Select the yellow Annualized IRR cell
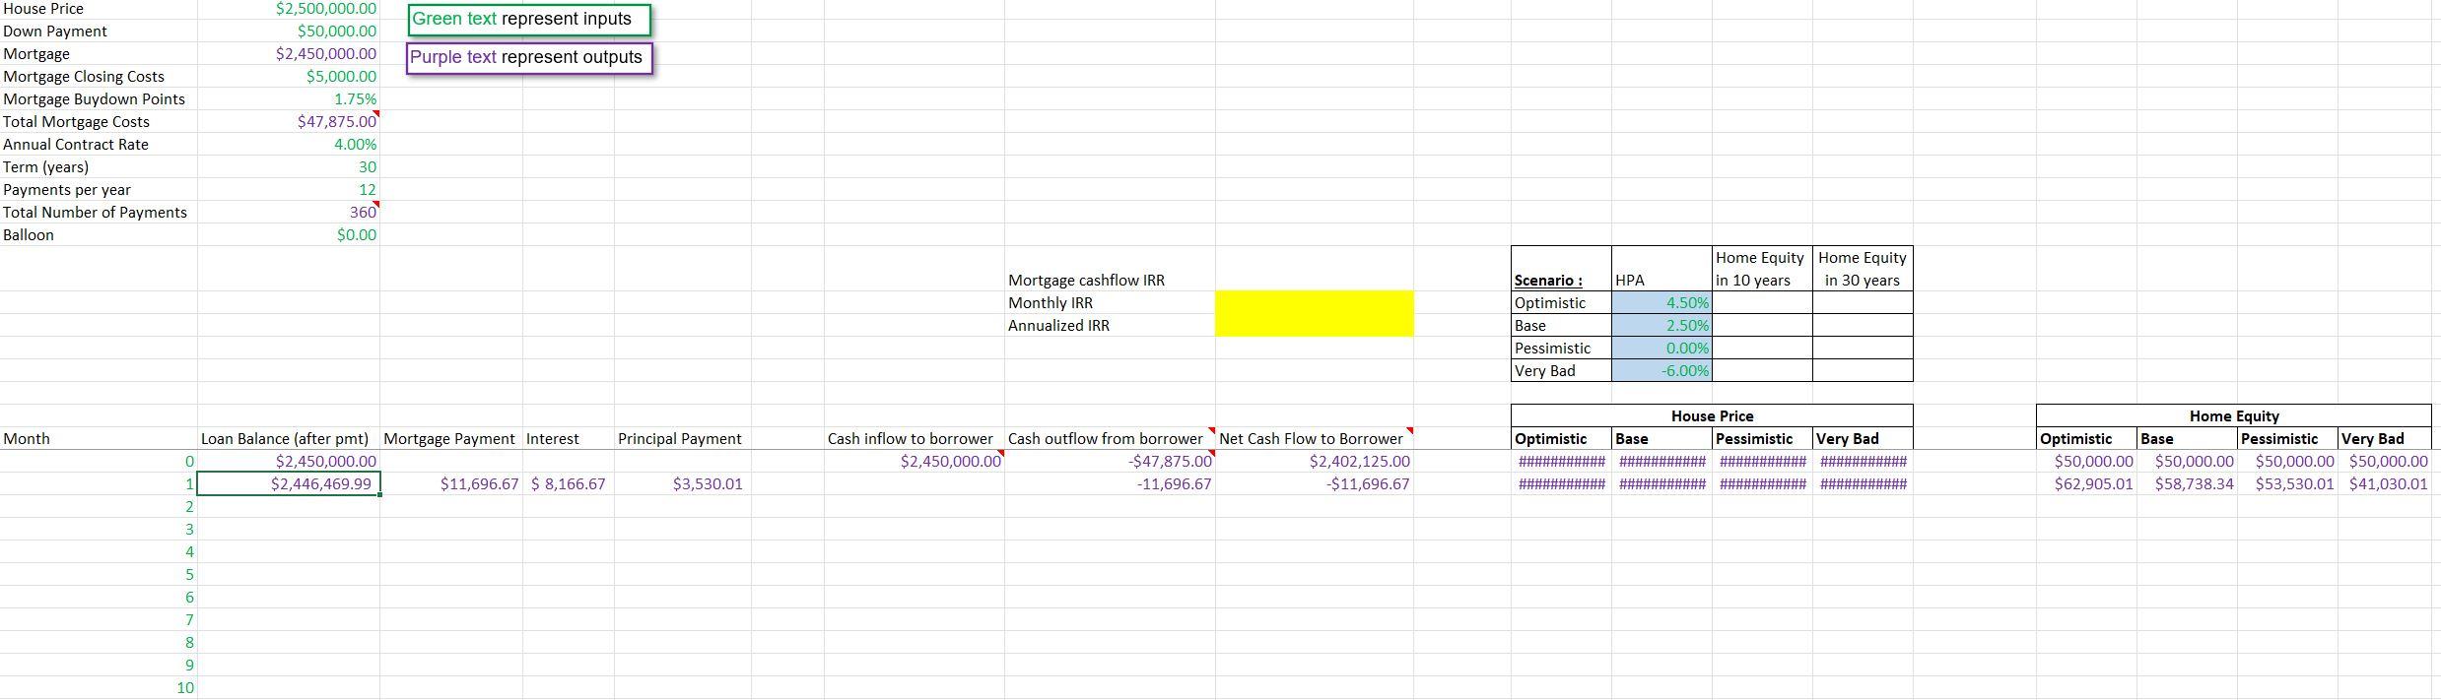The image size is (2441, 700). point(1314,325)
